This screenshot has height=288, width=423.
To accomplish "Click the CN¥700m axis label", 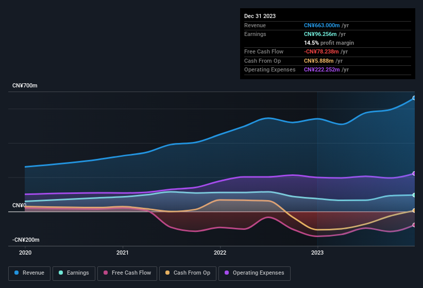I will coord(25,85).
